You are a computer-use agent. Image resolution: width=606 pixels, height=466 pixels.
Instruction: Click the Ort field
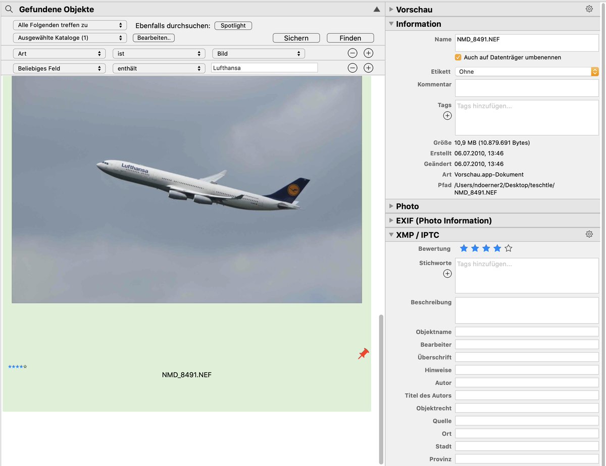point(527,434)
